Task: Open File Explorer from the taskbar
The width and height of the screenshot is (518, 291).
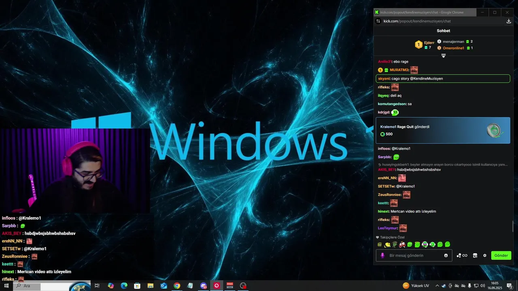Action: pyautogui.click(x=150, y=286)
